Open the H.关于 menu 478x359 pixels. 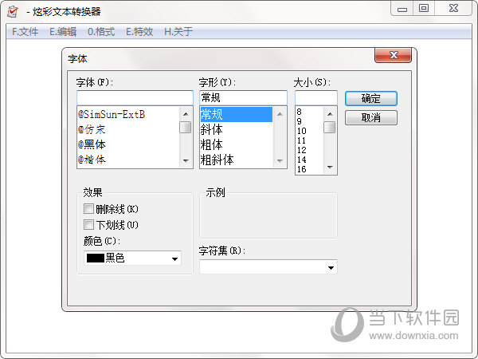tap(178, 31)
